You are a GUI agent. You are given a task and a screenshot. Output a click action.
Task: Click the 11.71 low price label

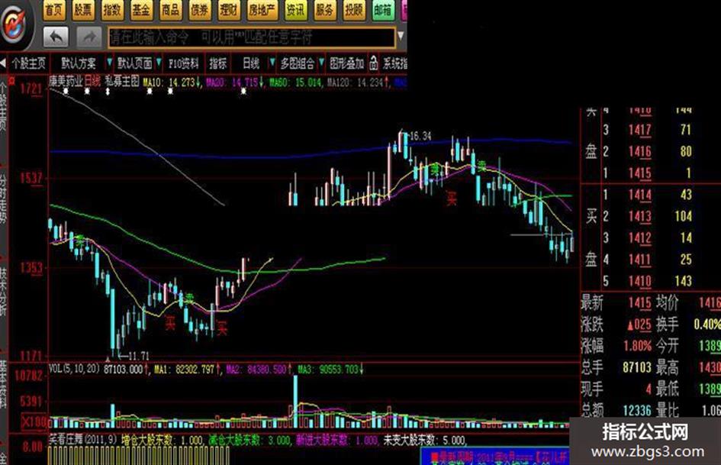(138, 356)
